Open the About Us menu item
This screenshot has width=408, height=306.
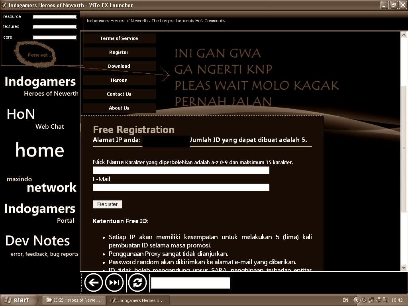119,108
